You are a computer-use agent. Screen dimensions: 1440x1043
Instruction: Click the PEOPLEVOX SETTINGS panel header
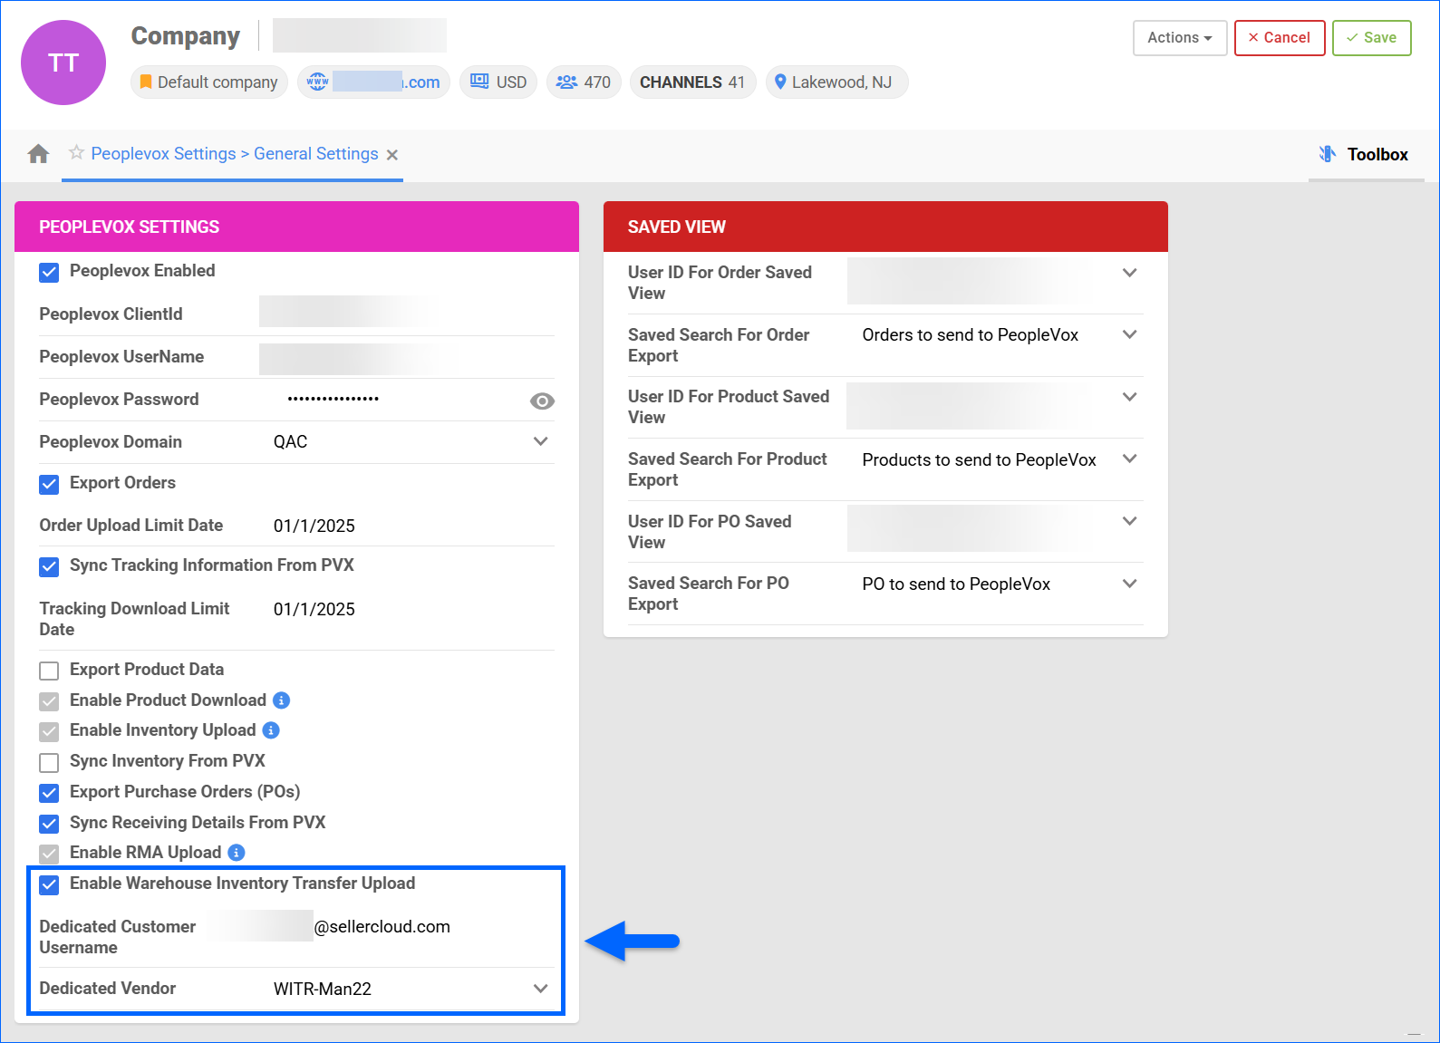296,227
